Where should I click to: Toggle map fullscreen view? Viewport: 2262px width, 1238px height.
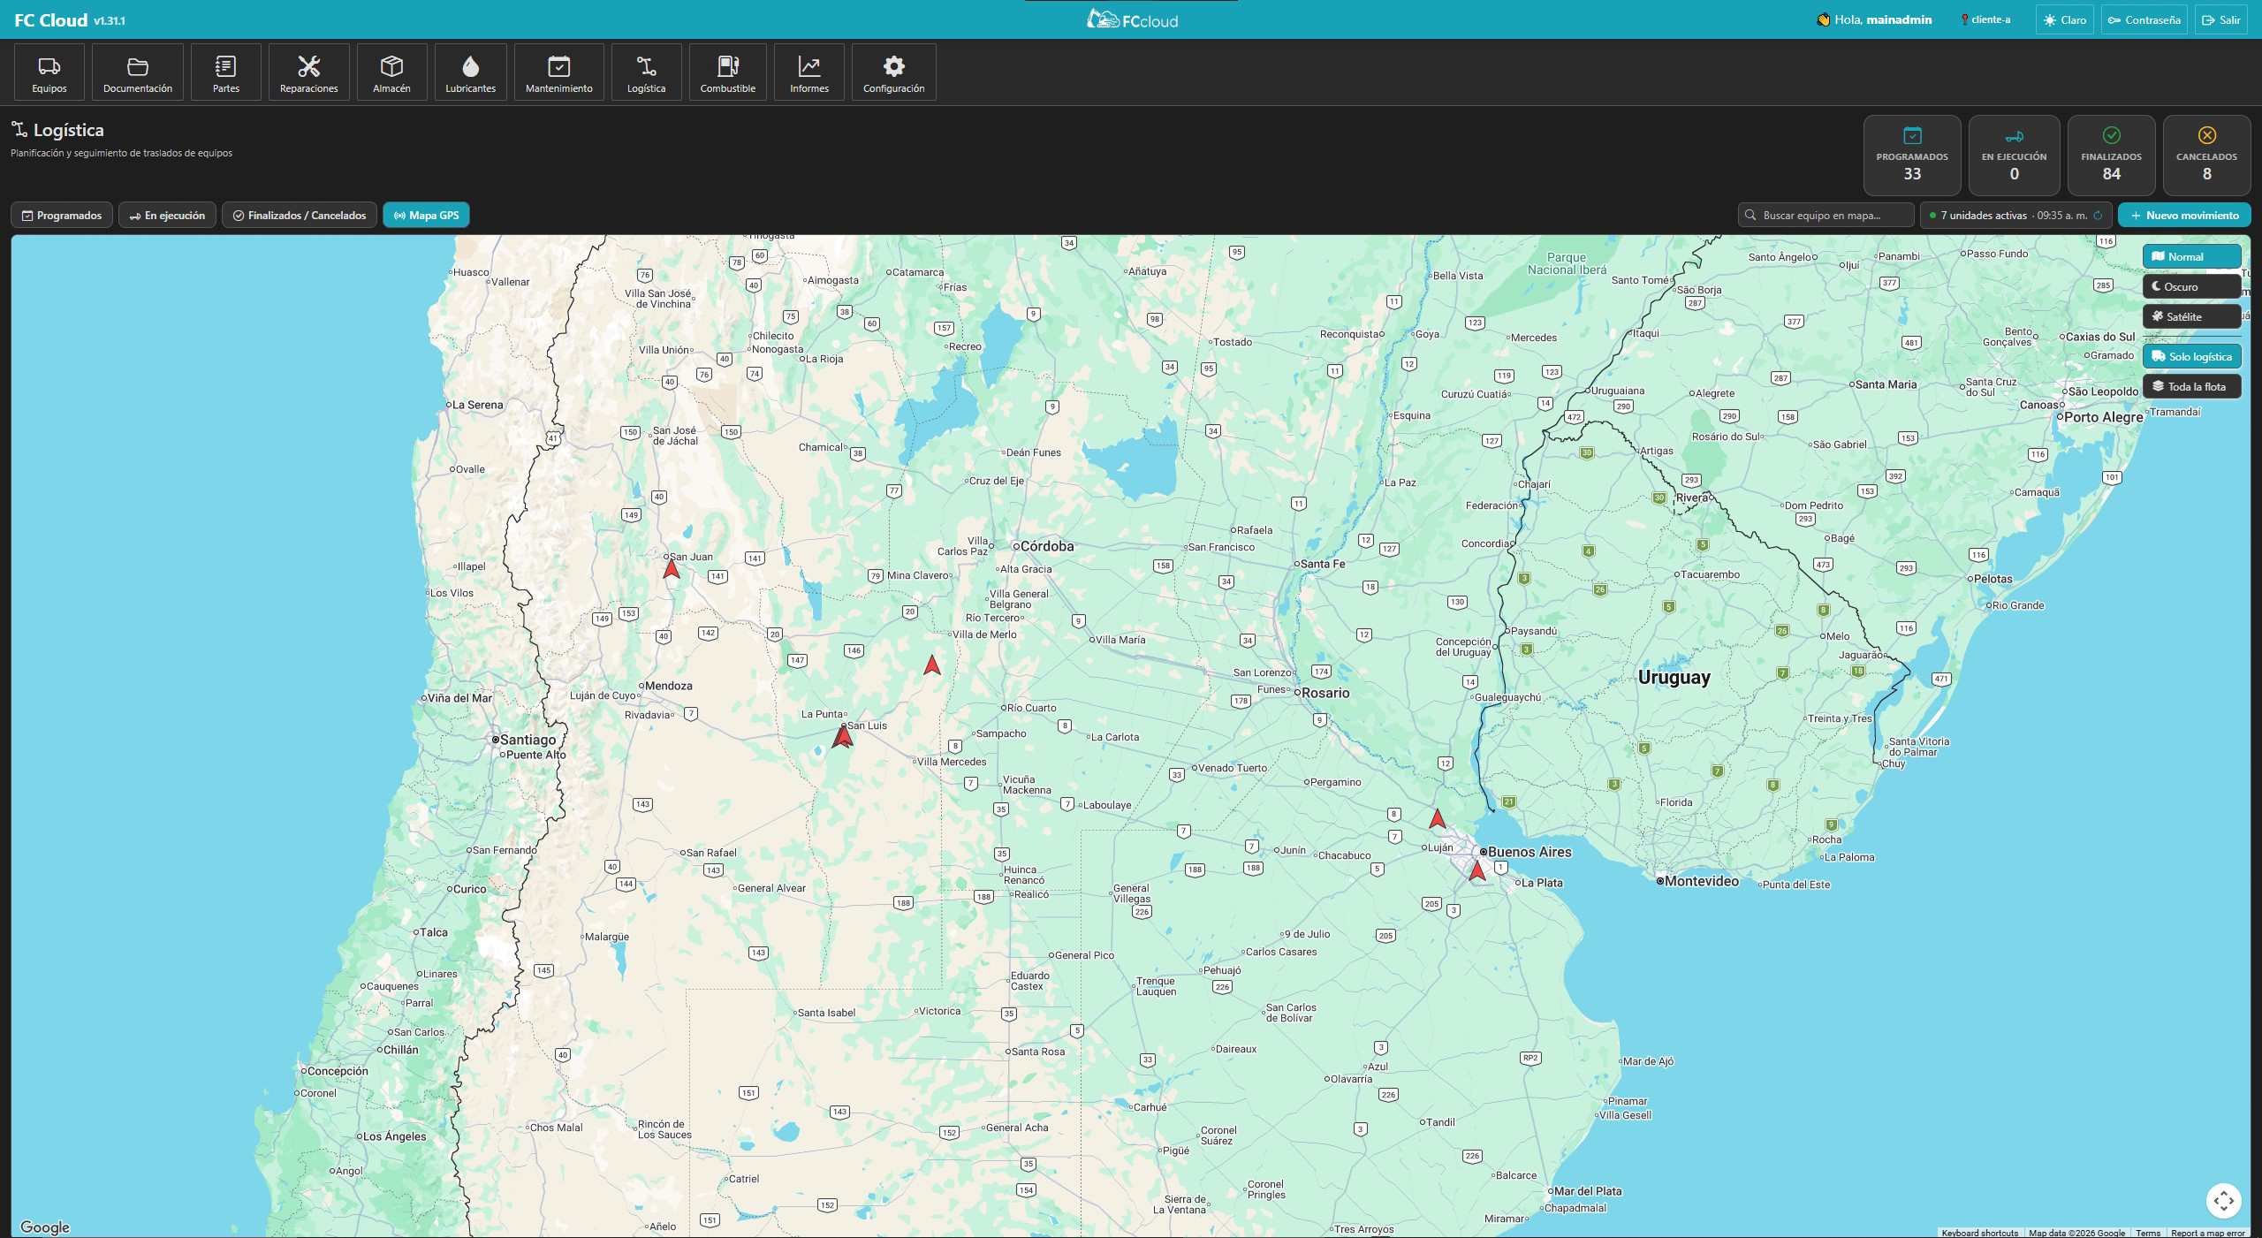(2224, 1200)
